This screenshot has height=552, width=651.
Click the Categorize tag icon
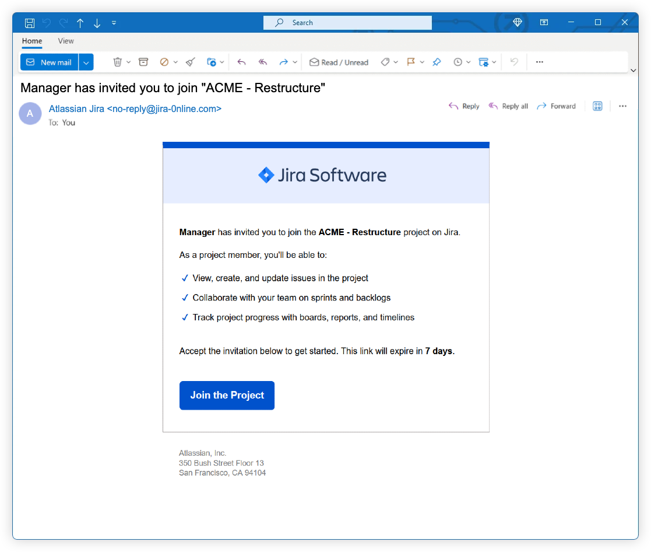(x=385, y=62)
